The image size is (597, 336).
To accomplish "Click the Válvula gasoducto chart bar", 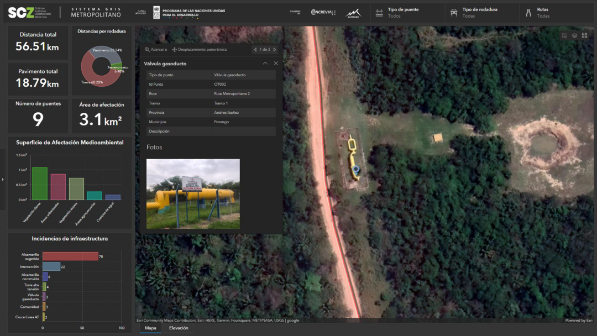I will 44,297.
